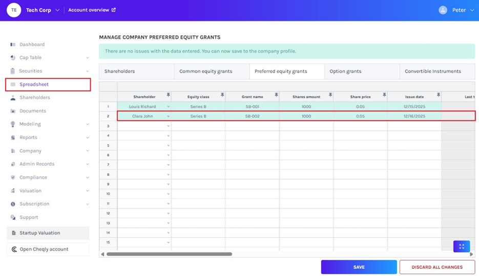Click the horizontal scrollbar thumb
The height and width of the screenshot is (276, 479).
pos(169,254)
